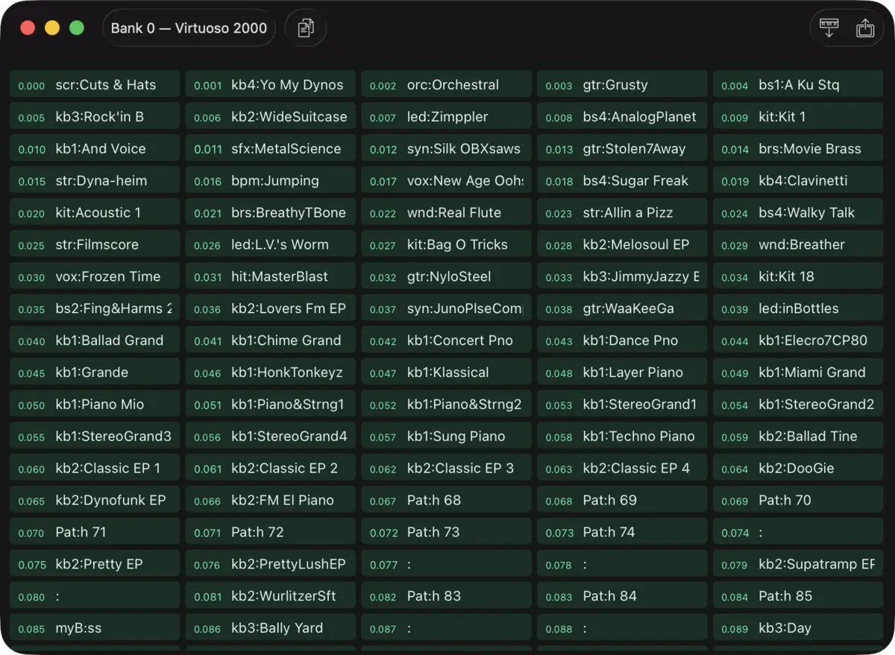Select brs:BreathyTBone patch
This screenshot has width=895, height=655.
pos(271,212)
